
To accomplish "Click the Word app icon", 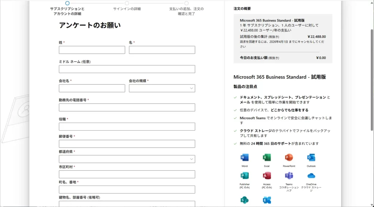I will pyautogui.click(x=244, y=157).
